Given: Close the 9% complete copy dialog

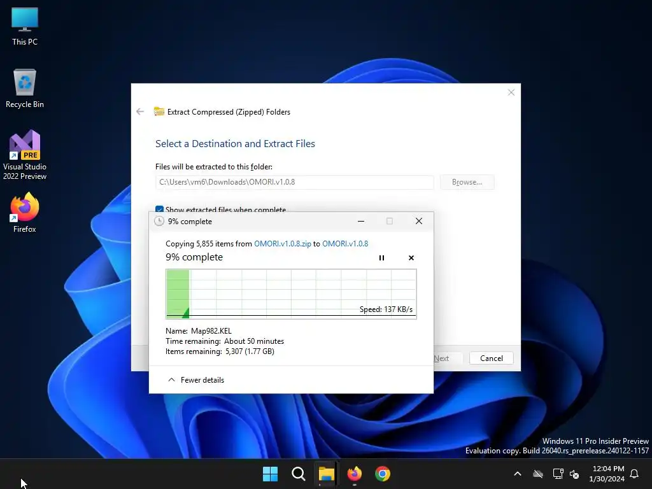Looking at the screenshot, I should coord(419,221).
